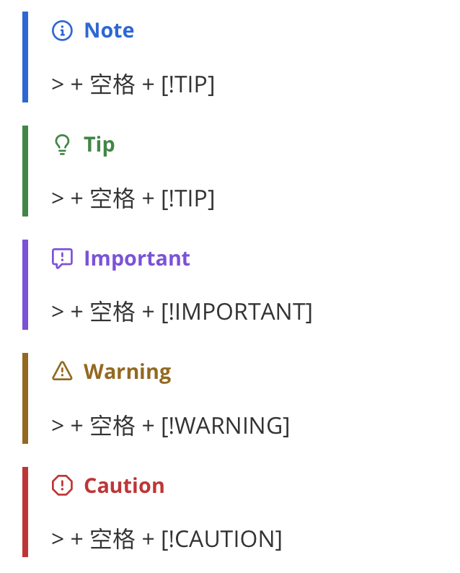460x573 pixels.
Task: Click the purple Important callout border bar
Action: click(25, 284)
